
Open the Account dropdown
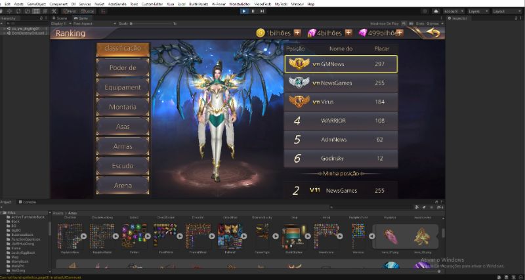click(453, 11)
